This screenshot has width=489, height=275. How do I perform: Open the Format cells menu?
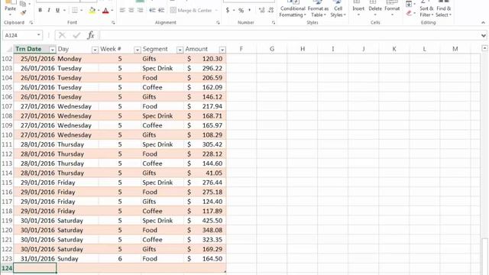click(392, 8)
